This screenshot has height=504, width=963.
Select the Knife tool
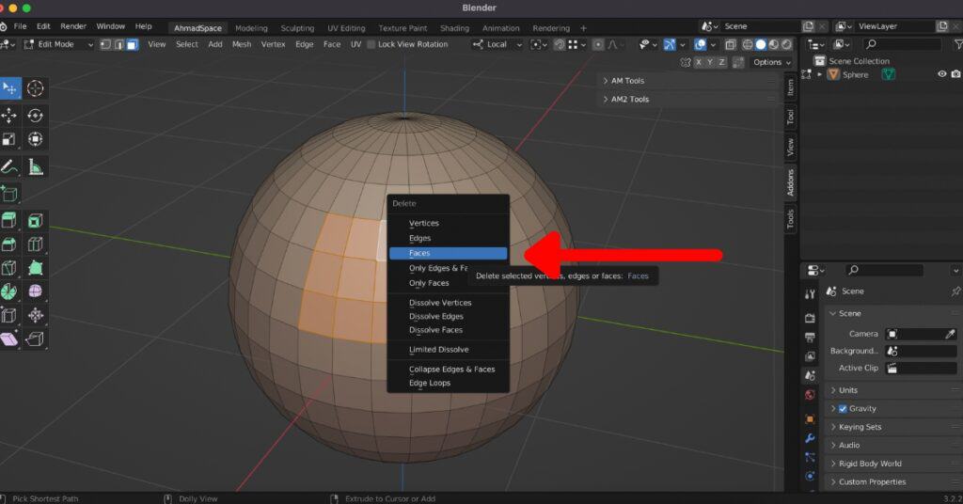9,268
